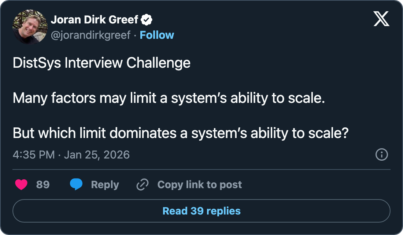Screen dimensions: 403x235
Task: Click the X logo icon
Action: (381, 18)
